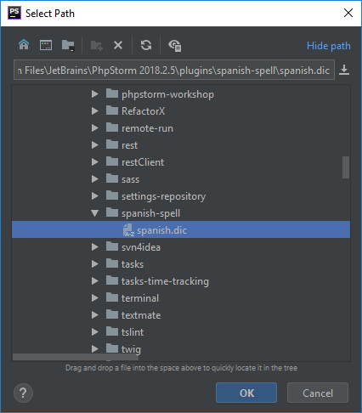362x413 pixels.
Task: Open path history download arrow
Action: pyautogui.click(x=344, y=70)
